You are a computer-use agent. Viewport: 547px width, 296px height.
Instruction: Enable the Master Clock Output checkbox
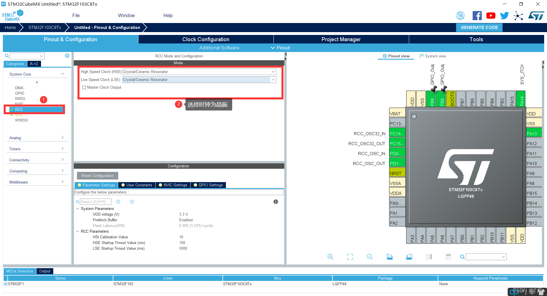click(84, 87)
